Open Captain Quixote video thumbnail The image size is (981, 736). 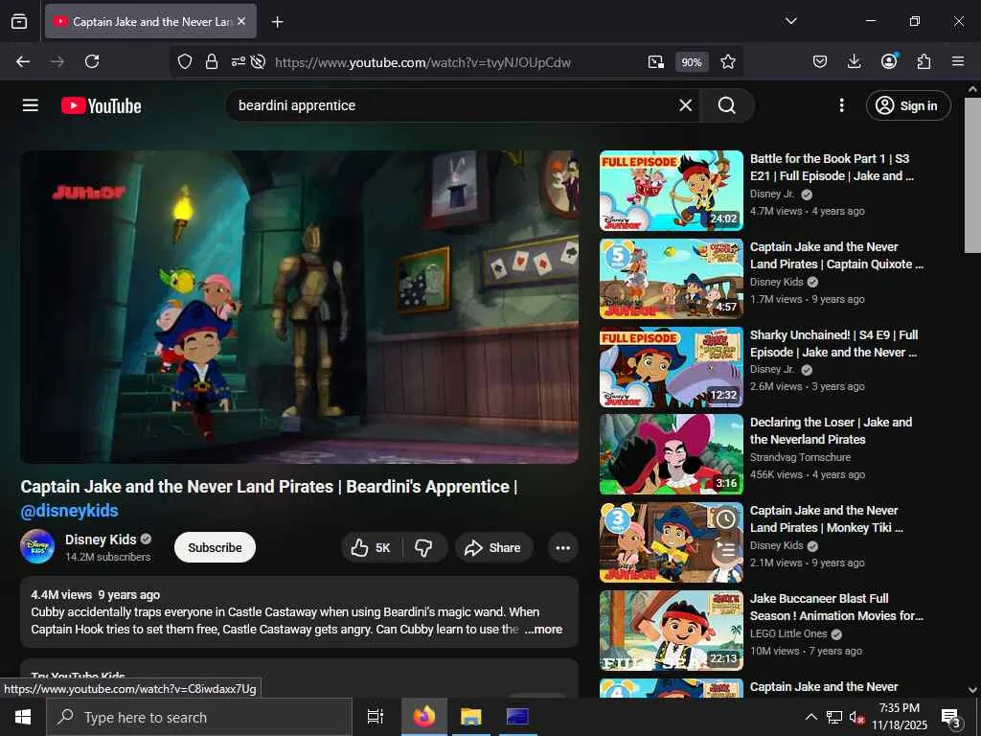click(672, 279)
